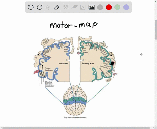This screenshot has height=129, width=157.
Task: Click the "Swallowing" label
Action: tap(49, 70)
